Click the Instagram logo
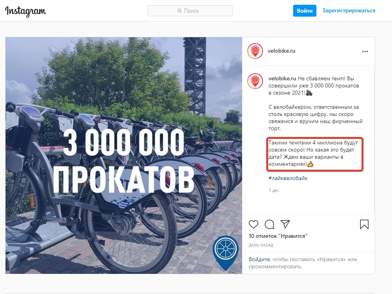This screenshot has width=392, height=294. (25, 11)
